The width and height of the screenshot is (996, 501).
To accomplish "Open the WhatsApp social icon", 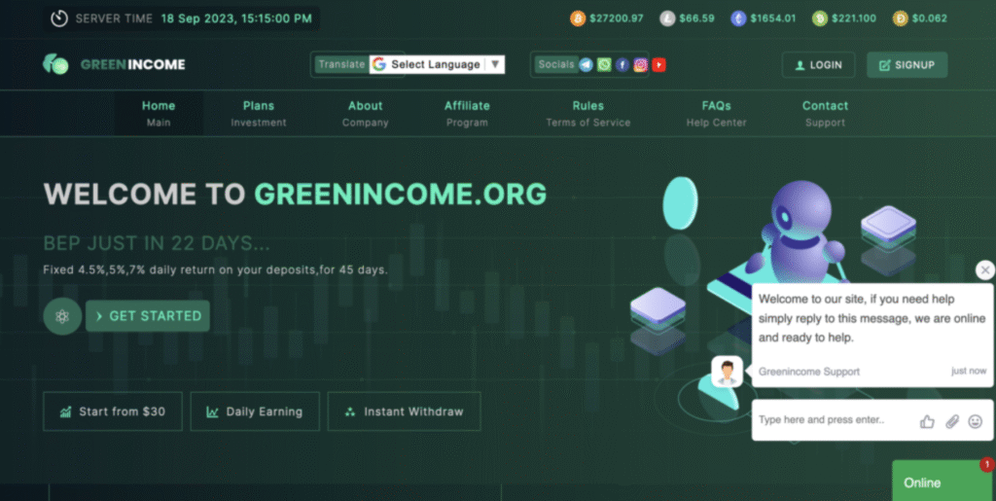I will 604,65.
